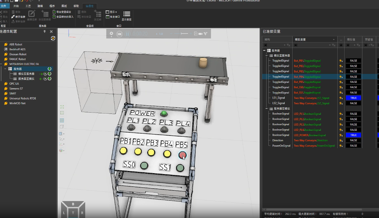Click the Restore Window (恢复窗口) icon
This screenshot has height=218, width=379.
point(107,17)
